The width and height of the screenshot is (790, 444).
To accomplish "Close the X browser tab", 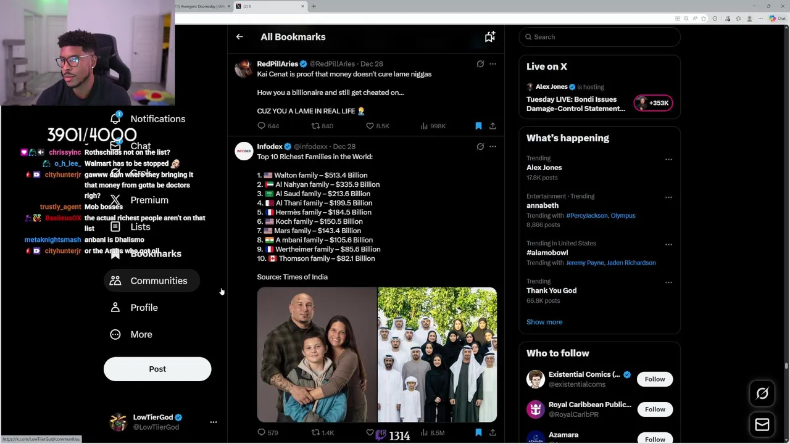I will (x=302, y=6).
